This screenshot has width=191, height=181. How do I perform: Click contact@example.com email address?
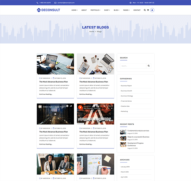(x=66, y=3)
